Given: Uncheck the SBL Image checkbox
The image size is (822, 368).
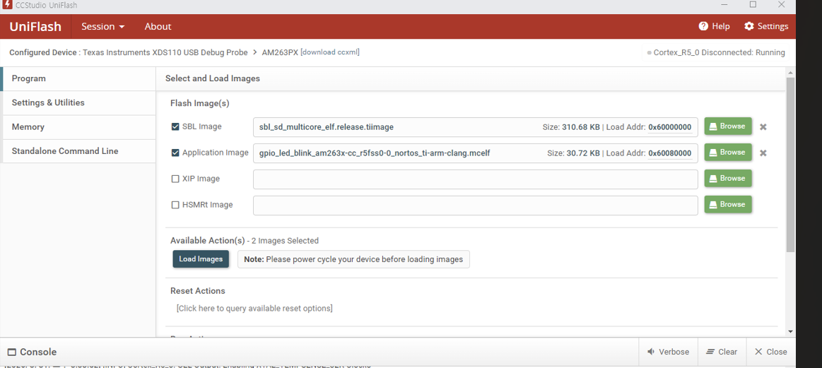Looking at the screenshot, I should tap(175, 126).
